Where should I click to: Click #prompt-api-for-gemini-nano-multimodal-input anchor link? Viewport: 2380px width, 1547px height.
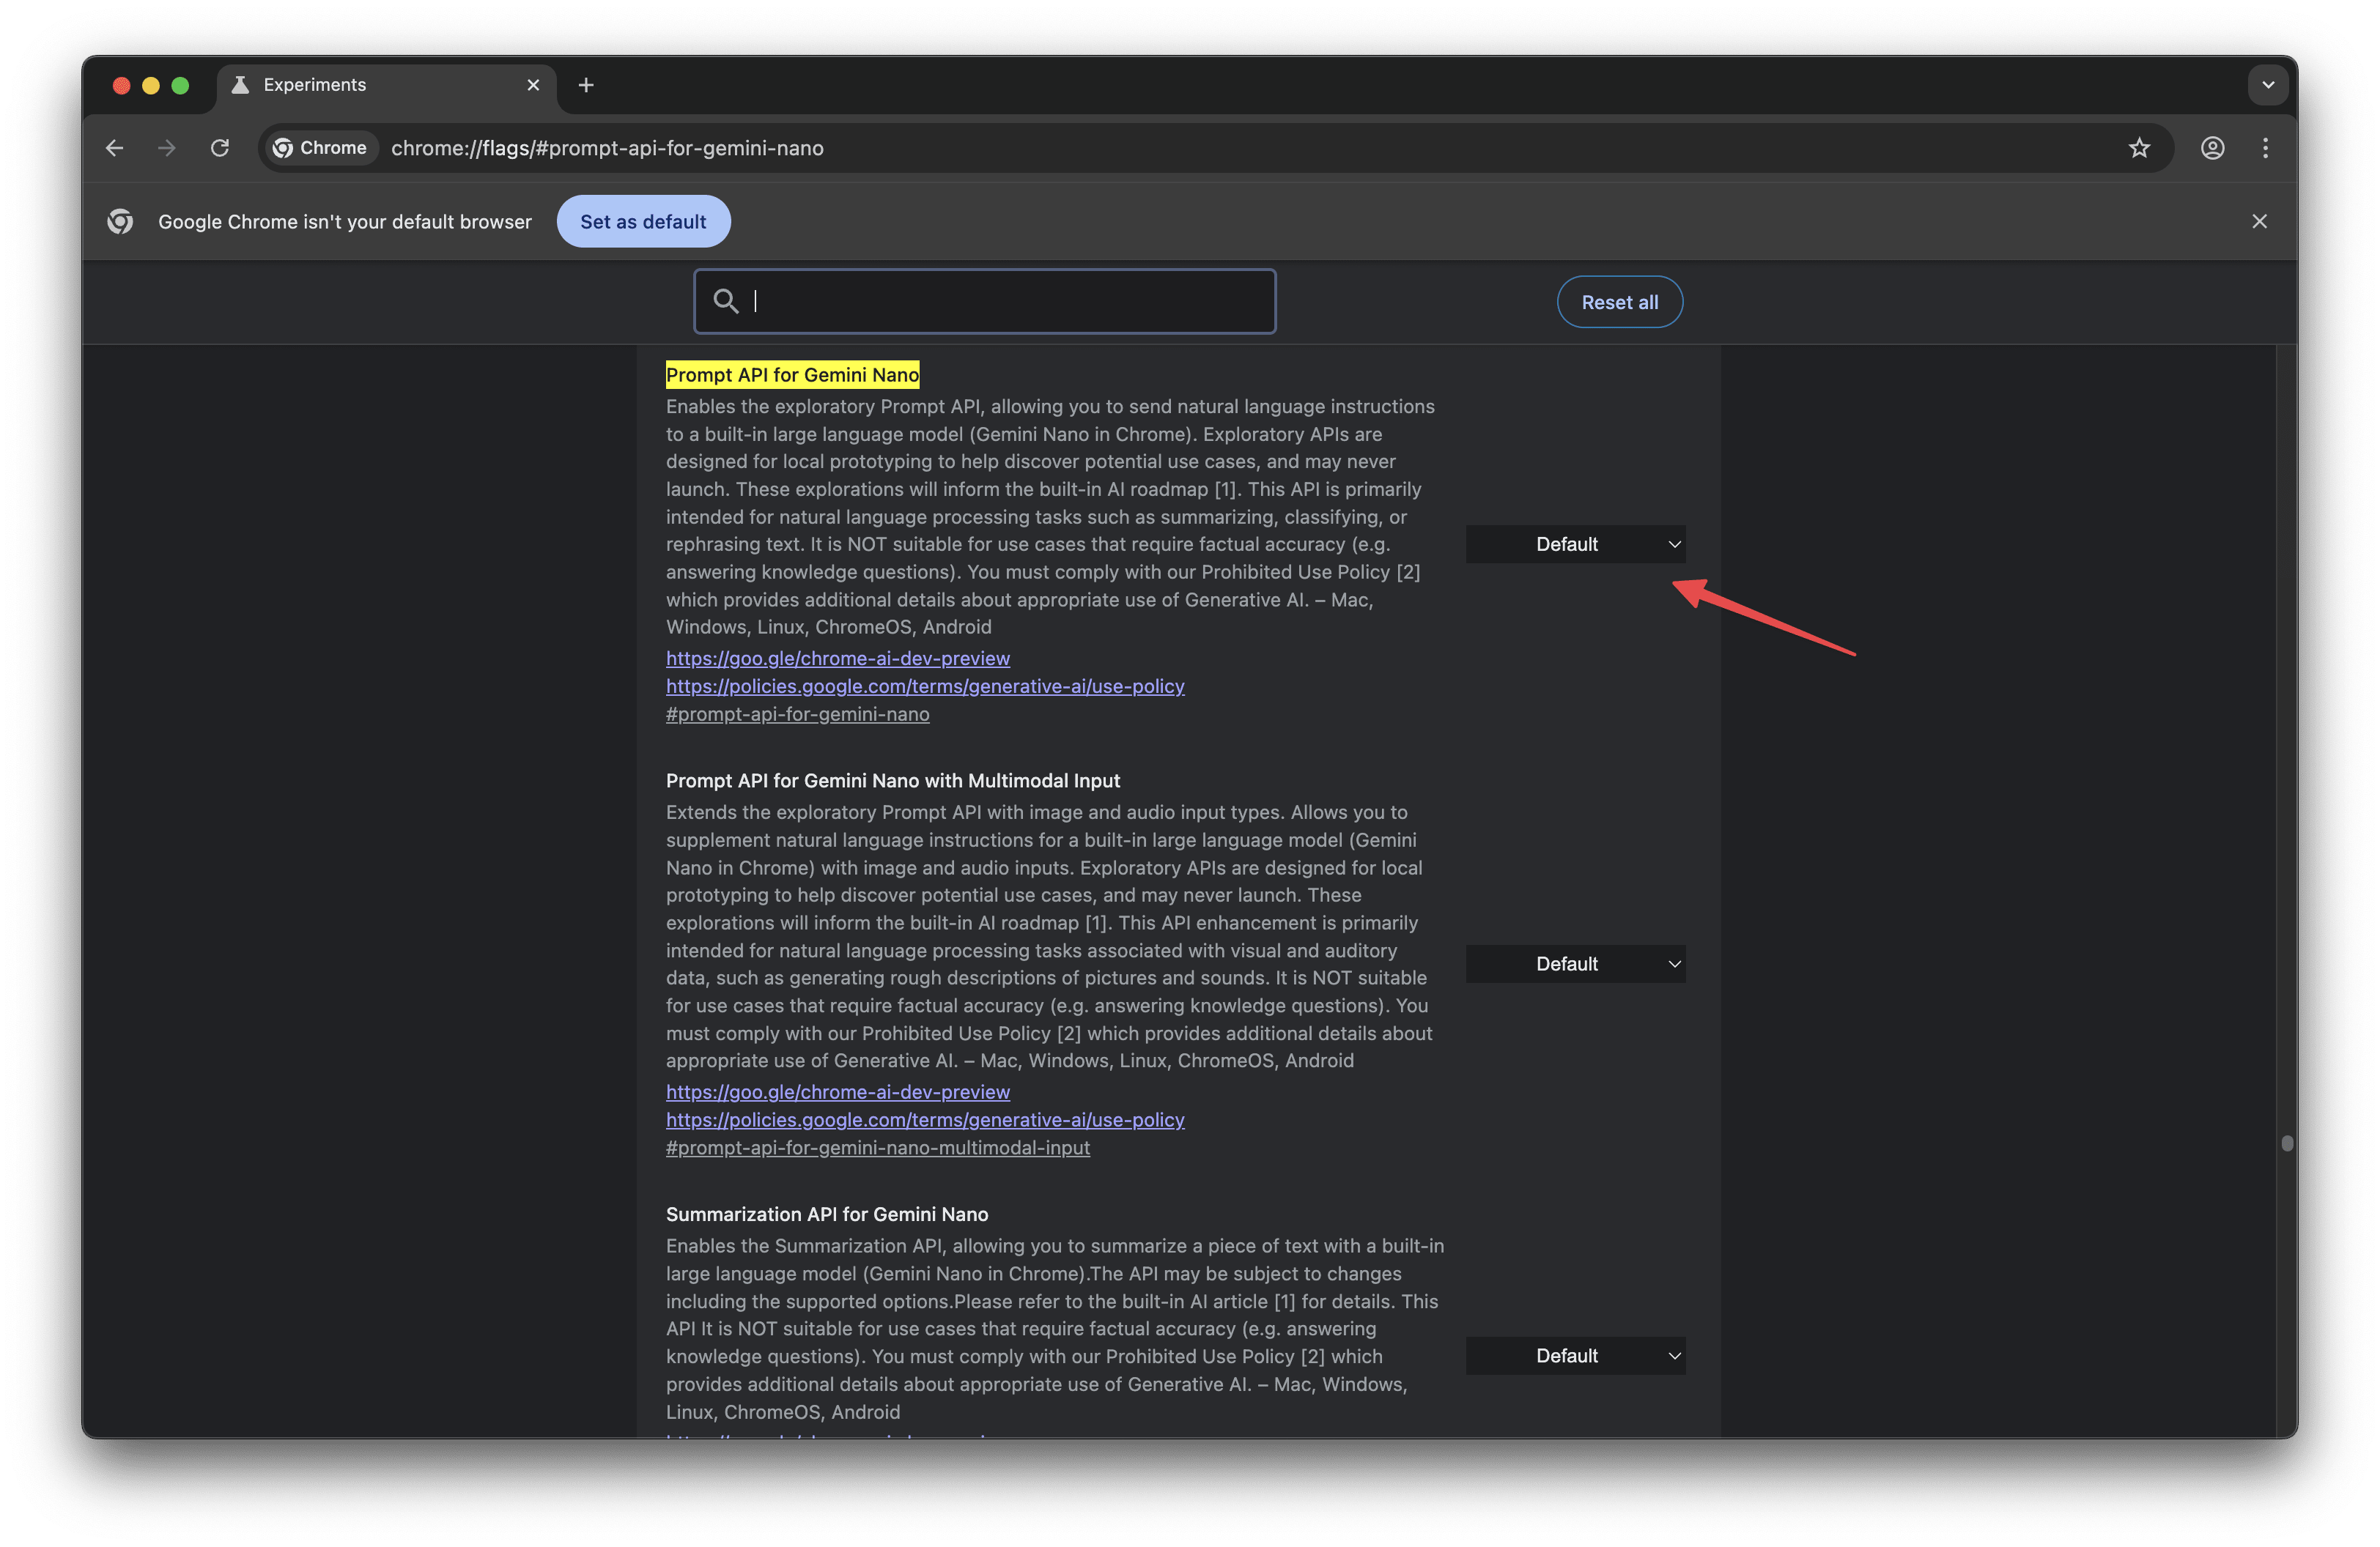tap(878, 1147)
